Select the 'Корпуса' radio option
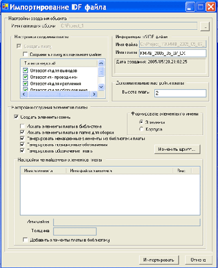Image resolution: width=218 pixels, height=268 pixels. (141, 129)
